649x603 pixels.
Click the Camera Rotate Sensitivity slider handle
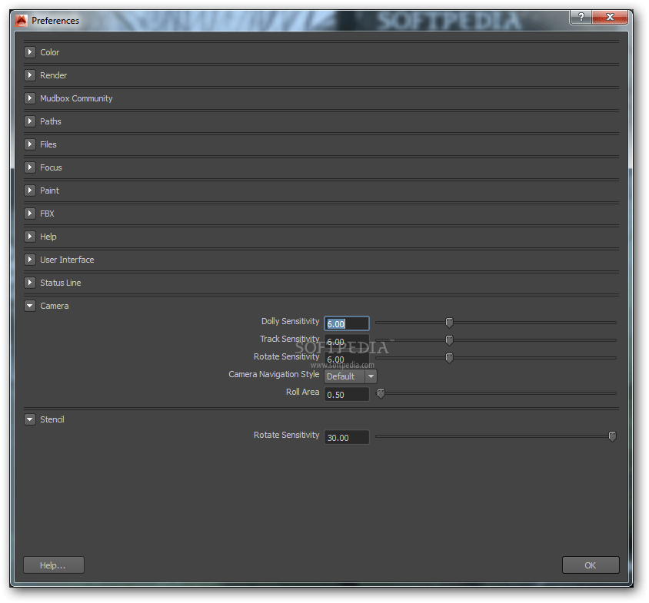(x=449, y=358)
